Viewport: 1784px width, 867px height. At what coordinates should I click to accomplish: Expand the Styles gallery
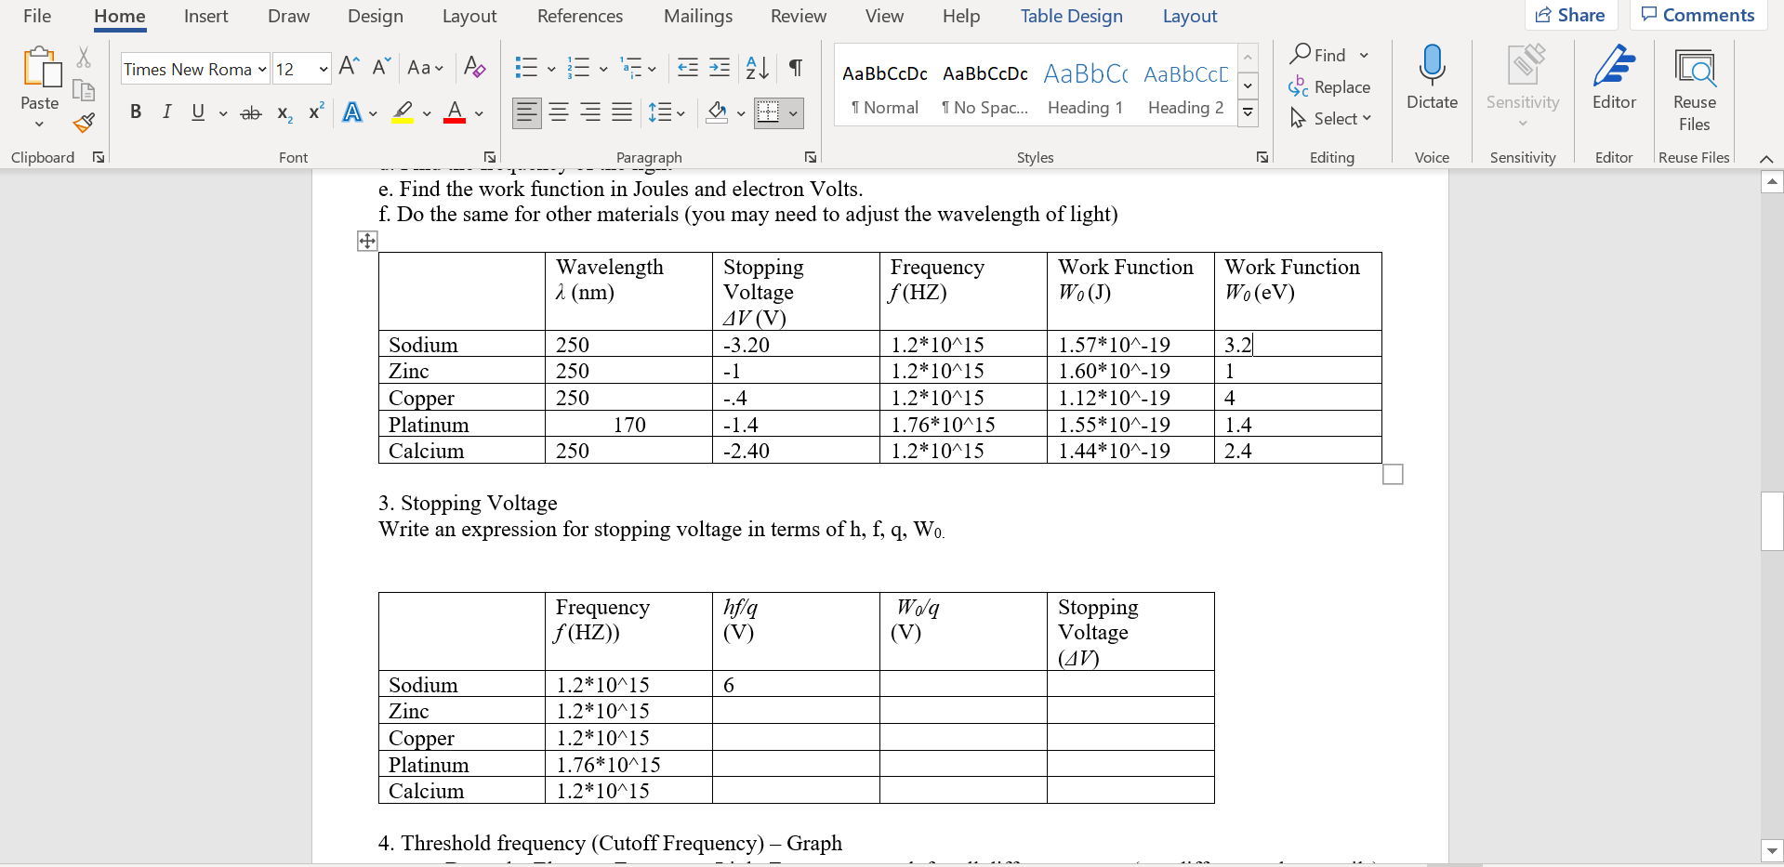click(1249, 113)
